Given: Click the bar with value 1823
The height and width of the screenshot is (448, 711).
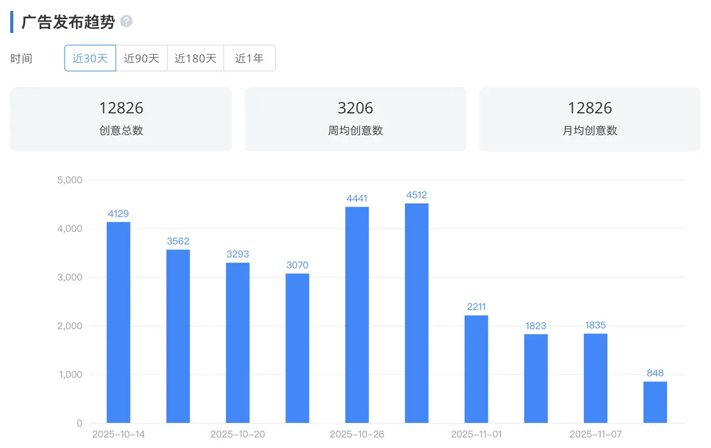Looking at the screenshot, I should coord(536,378).
